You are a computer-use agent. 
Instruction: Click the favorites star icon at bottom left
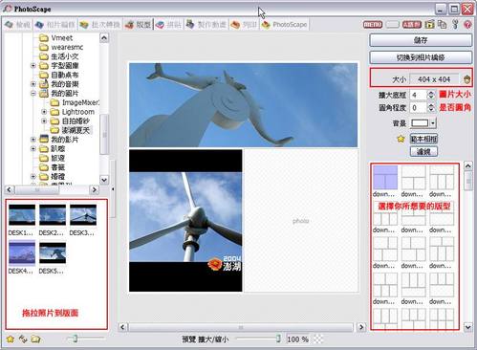click(x=11, y=339)
